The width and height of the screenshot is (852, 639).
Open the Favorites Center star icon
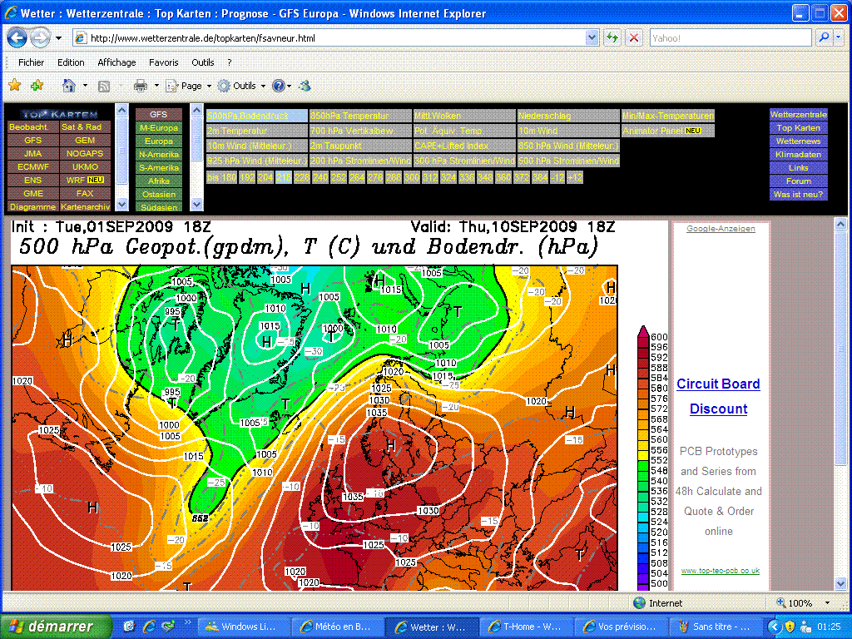coord(14,86)
